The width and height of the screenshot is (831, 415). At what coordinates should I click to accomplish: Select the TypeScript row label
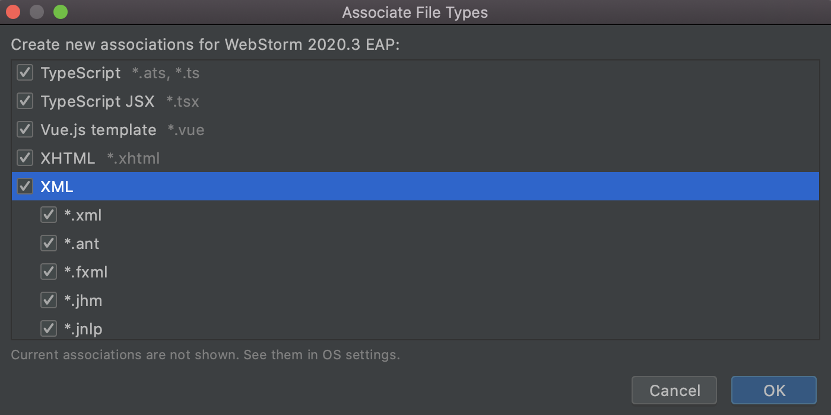coord(80,73)
